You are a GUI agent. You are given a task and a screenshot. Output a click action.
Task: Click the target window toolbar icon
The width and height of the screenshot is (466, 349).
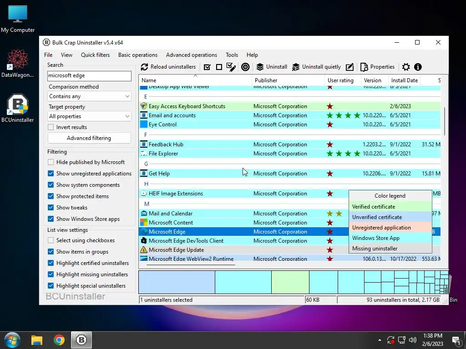245,67
